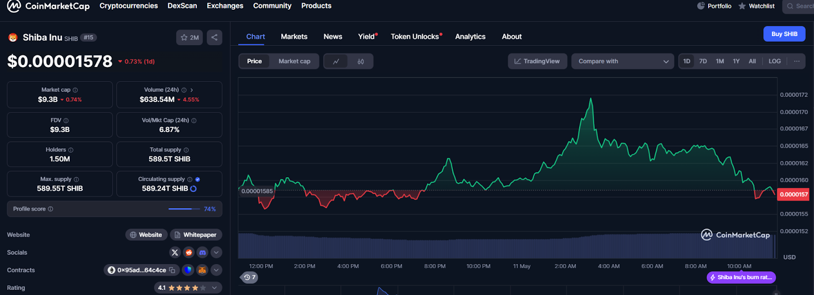
Task: Click the Search field in header
Action: [798, 6]
